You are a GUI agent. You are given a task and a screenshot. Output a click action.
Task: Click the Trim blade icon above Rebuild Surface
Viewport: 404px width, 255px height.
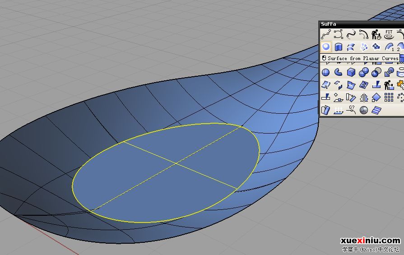(x=376, y=85)
